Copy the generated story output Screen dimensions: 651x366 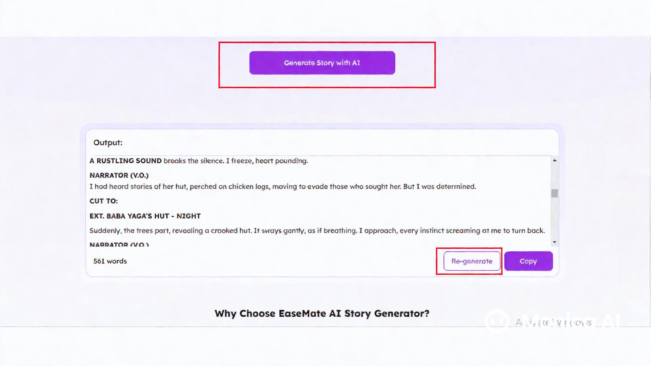(x=528, y=261)
